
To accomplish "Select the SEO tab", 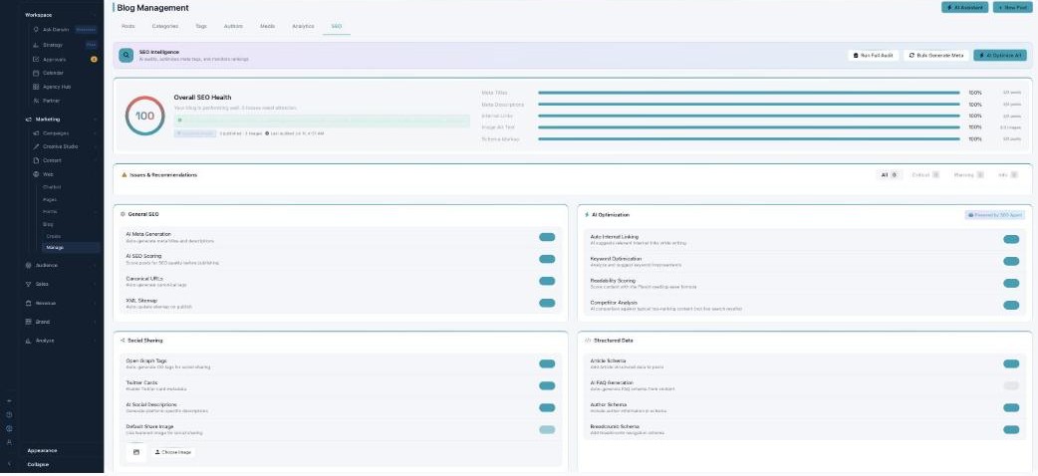I will pos(337,26).
